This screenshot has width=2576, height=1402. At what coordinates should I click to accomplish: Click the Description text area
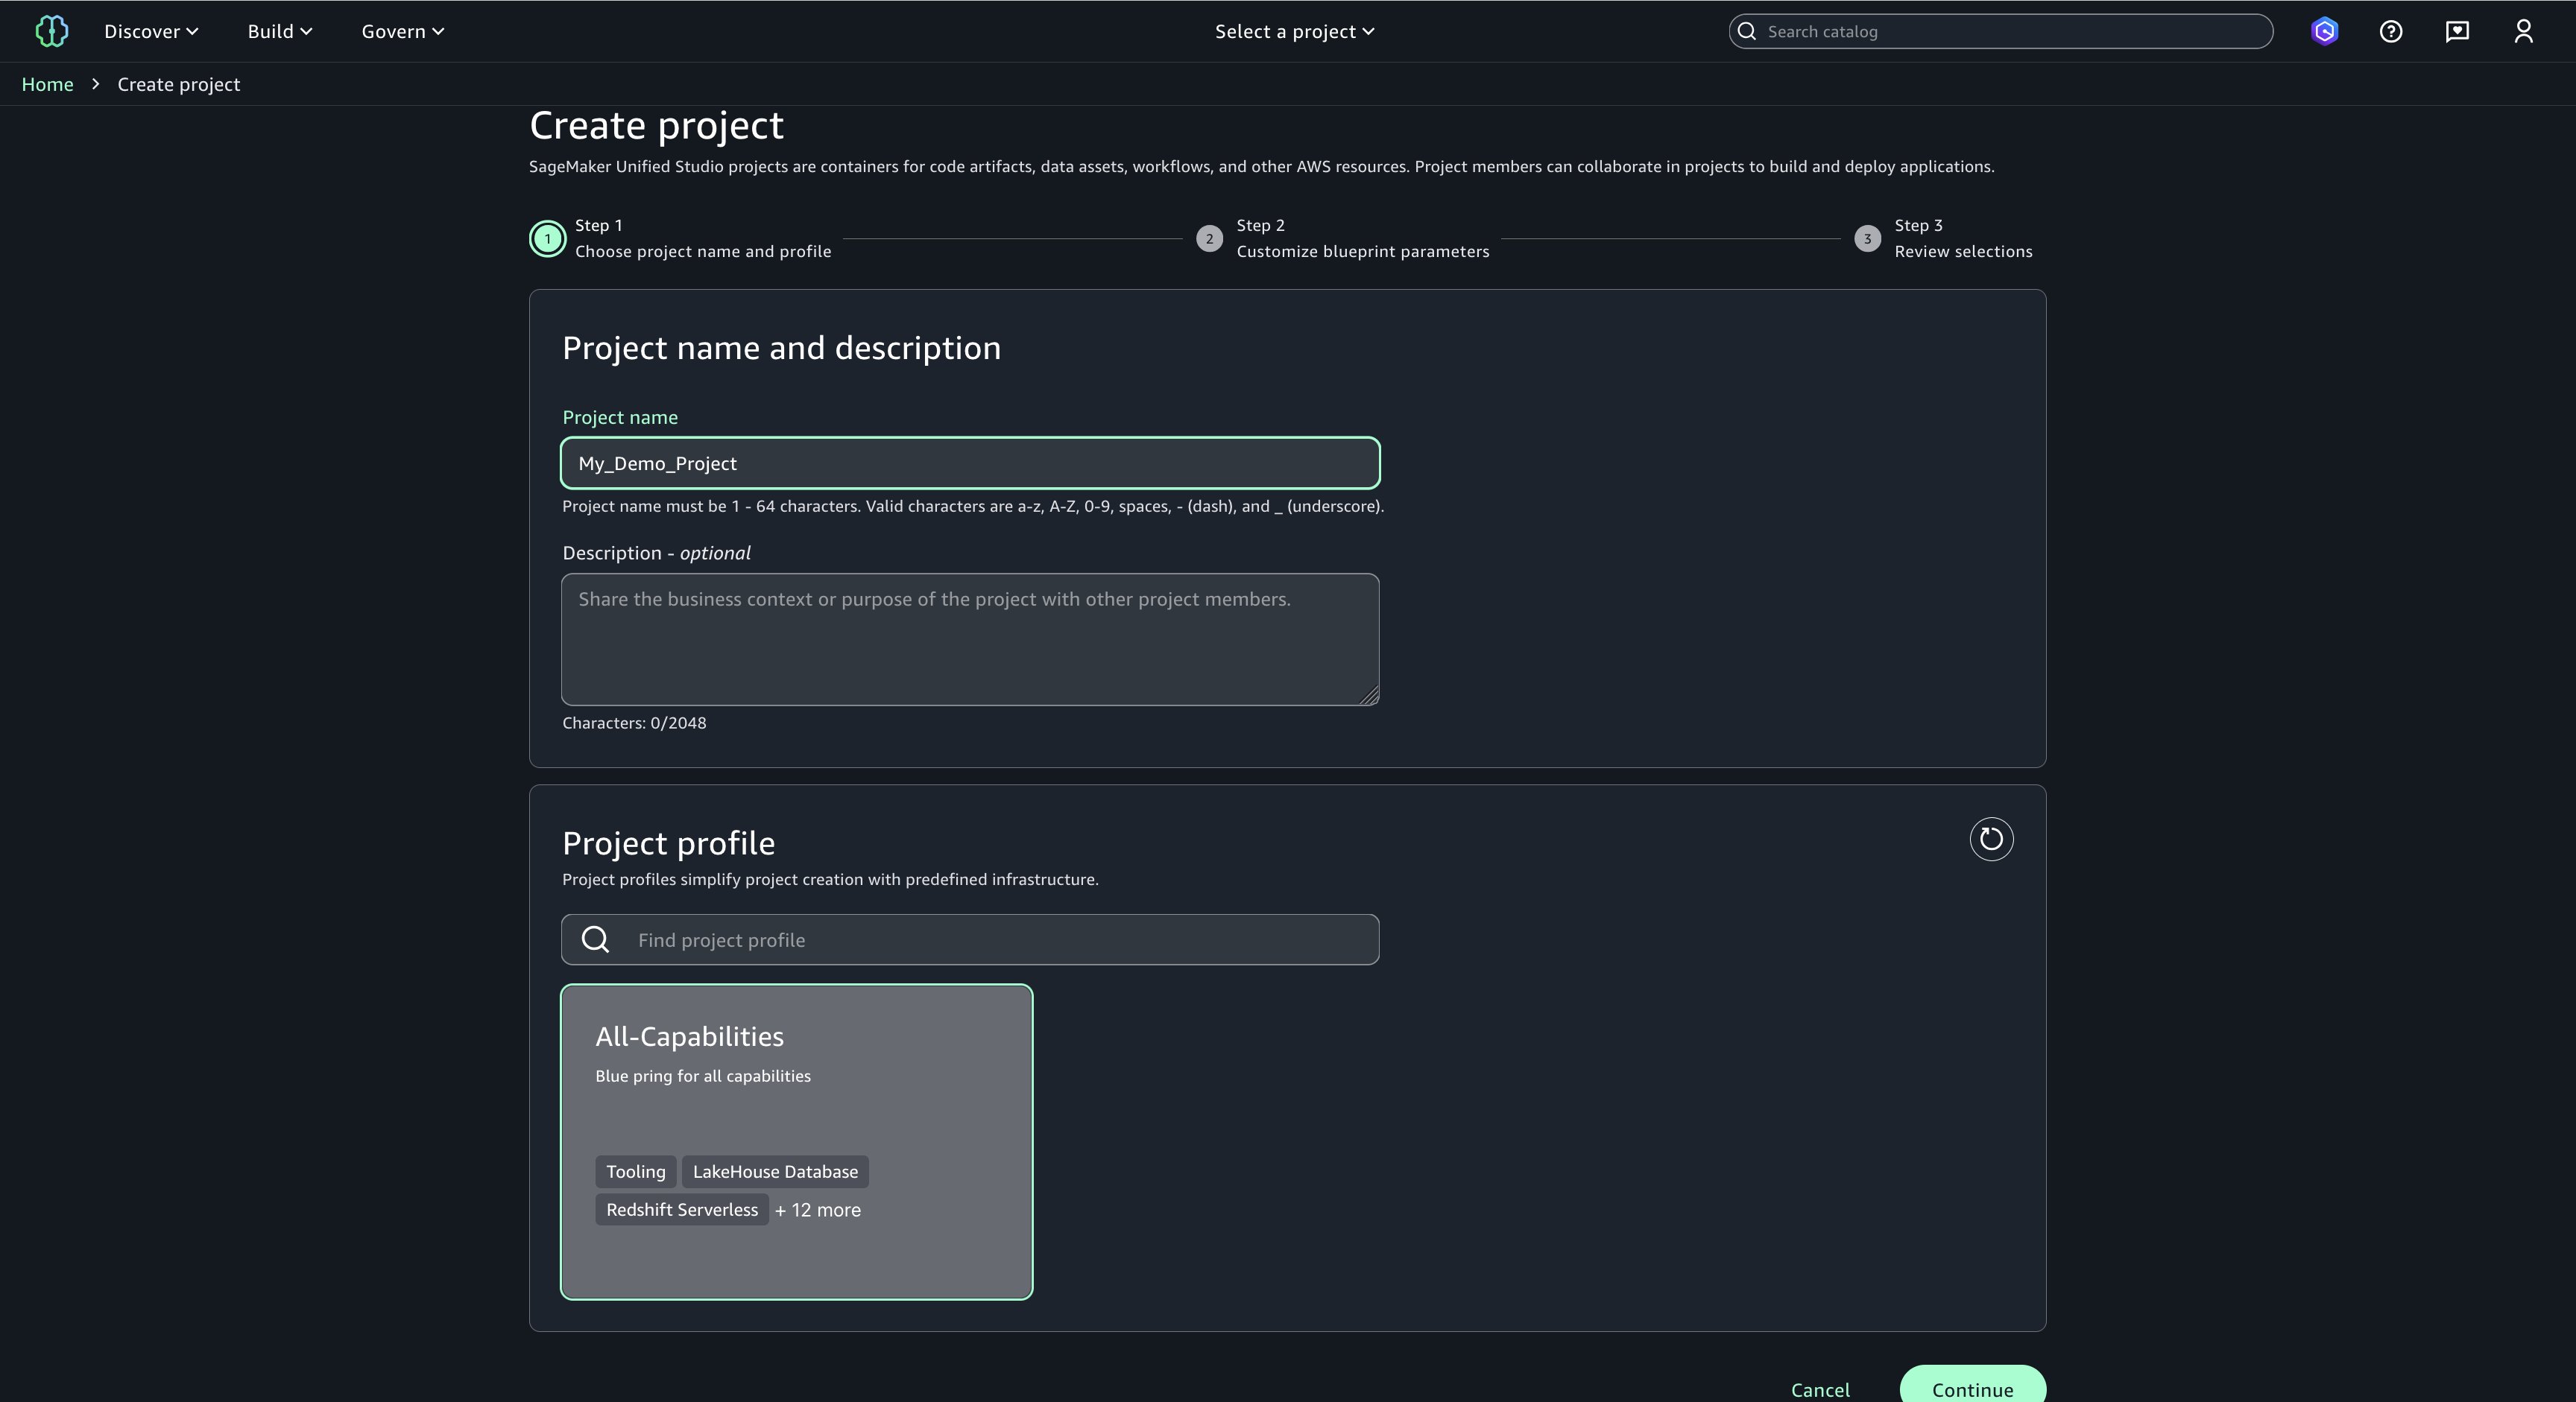tap(969, 638)
